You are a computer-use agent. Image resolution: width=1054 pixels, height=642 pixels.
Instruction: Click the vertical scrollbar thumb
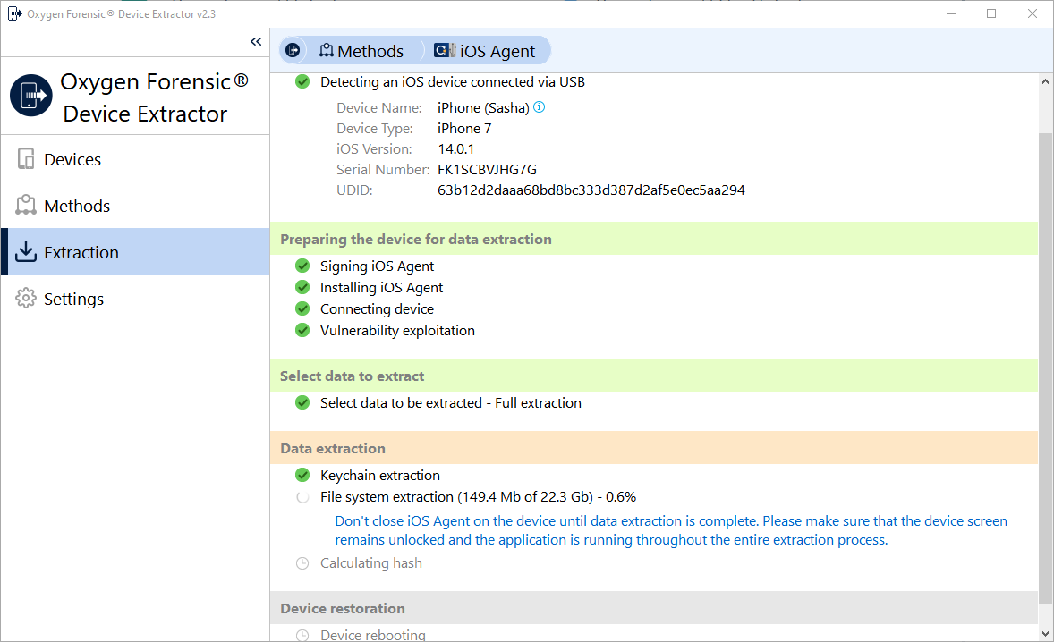click(1045, 368)
